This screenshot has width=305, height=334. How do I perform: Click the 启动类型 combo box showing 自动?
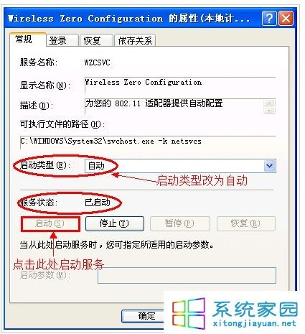[x=180, y=166]
